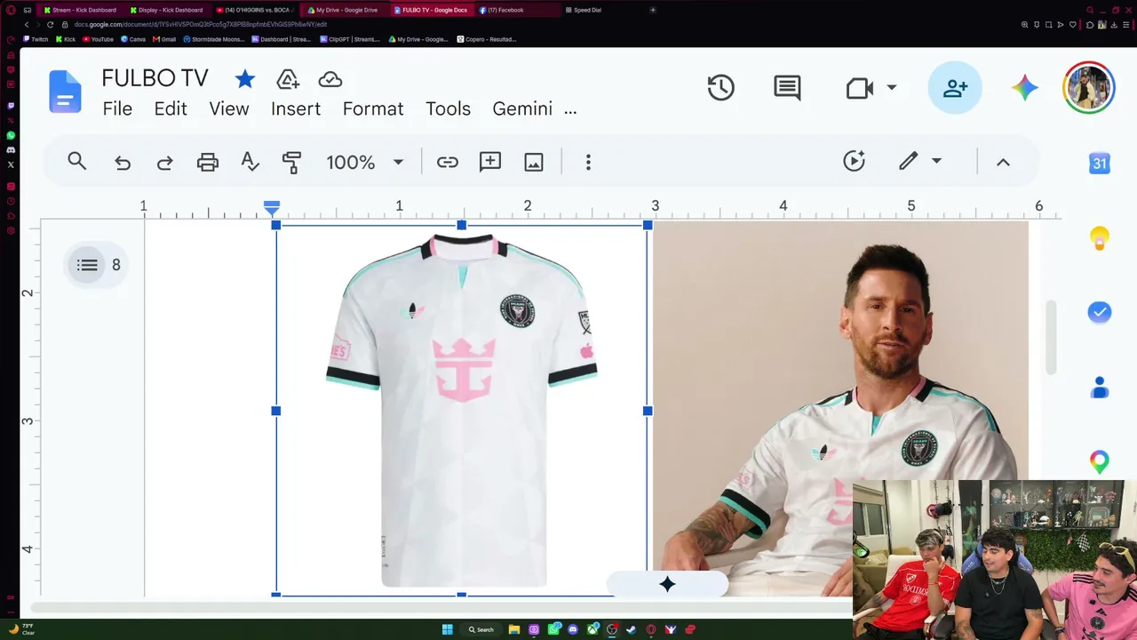Screen dimensions: 1137x640
Task: Switch editing mode with the pencil
Action: tap(908, 161)
